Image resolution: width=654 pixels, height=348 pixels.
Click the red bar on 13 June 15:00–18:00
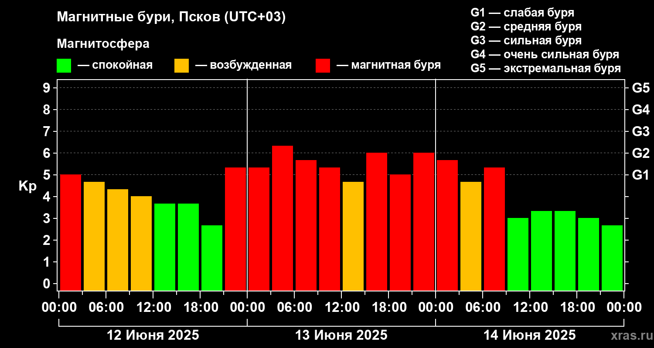coord(377,221)
